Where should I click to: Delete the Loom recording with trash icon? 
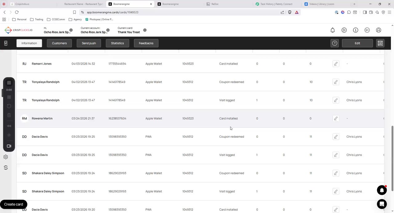point(9,115)
